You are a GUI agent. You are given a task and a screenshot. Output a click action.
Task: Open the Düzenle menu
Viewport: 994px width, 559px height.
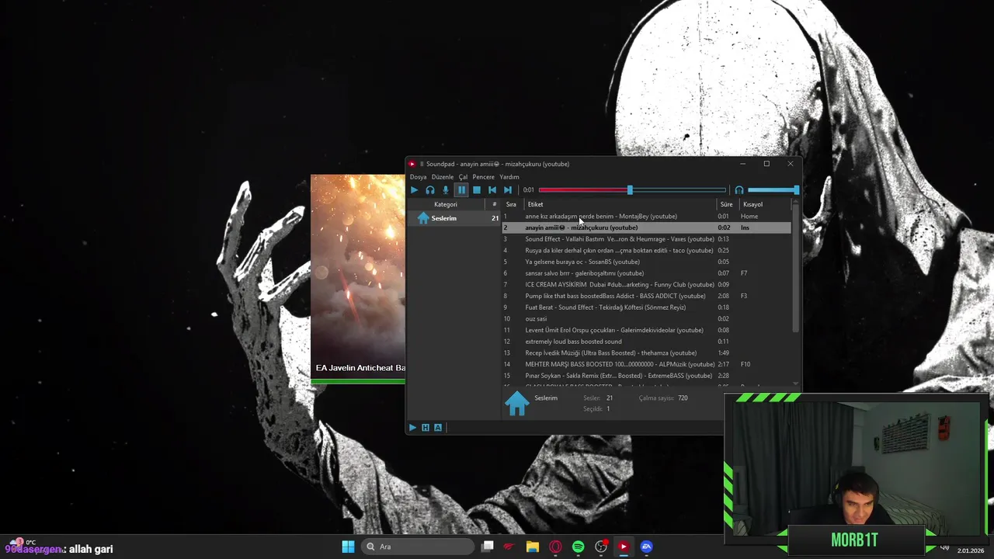click(x=443, y=177)
